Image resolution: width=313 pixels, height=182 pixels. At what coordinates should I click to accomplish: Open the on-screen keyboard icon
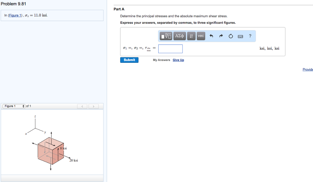[x=240, y=36]
